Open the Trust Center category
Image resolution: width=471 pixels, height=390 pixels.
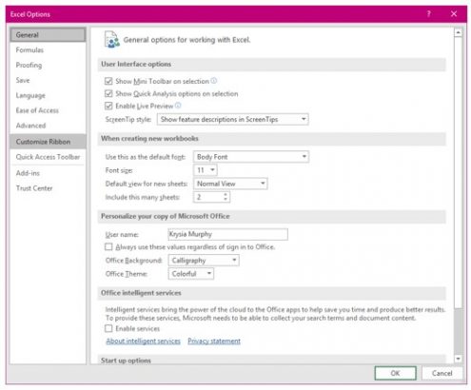pos(48,188)
